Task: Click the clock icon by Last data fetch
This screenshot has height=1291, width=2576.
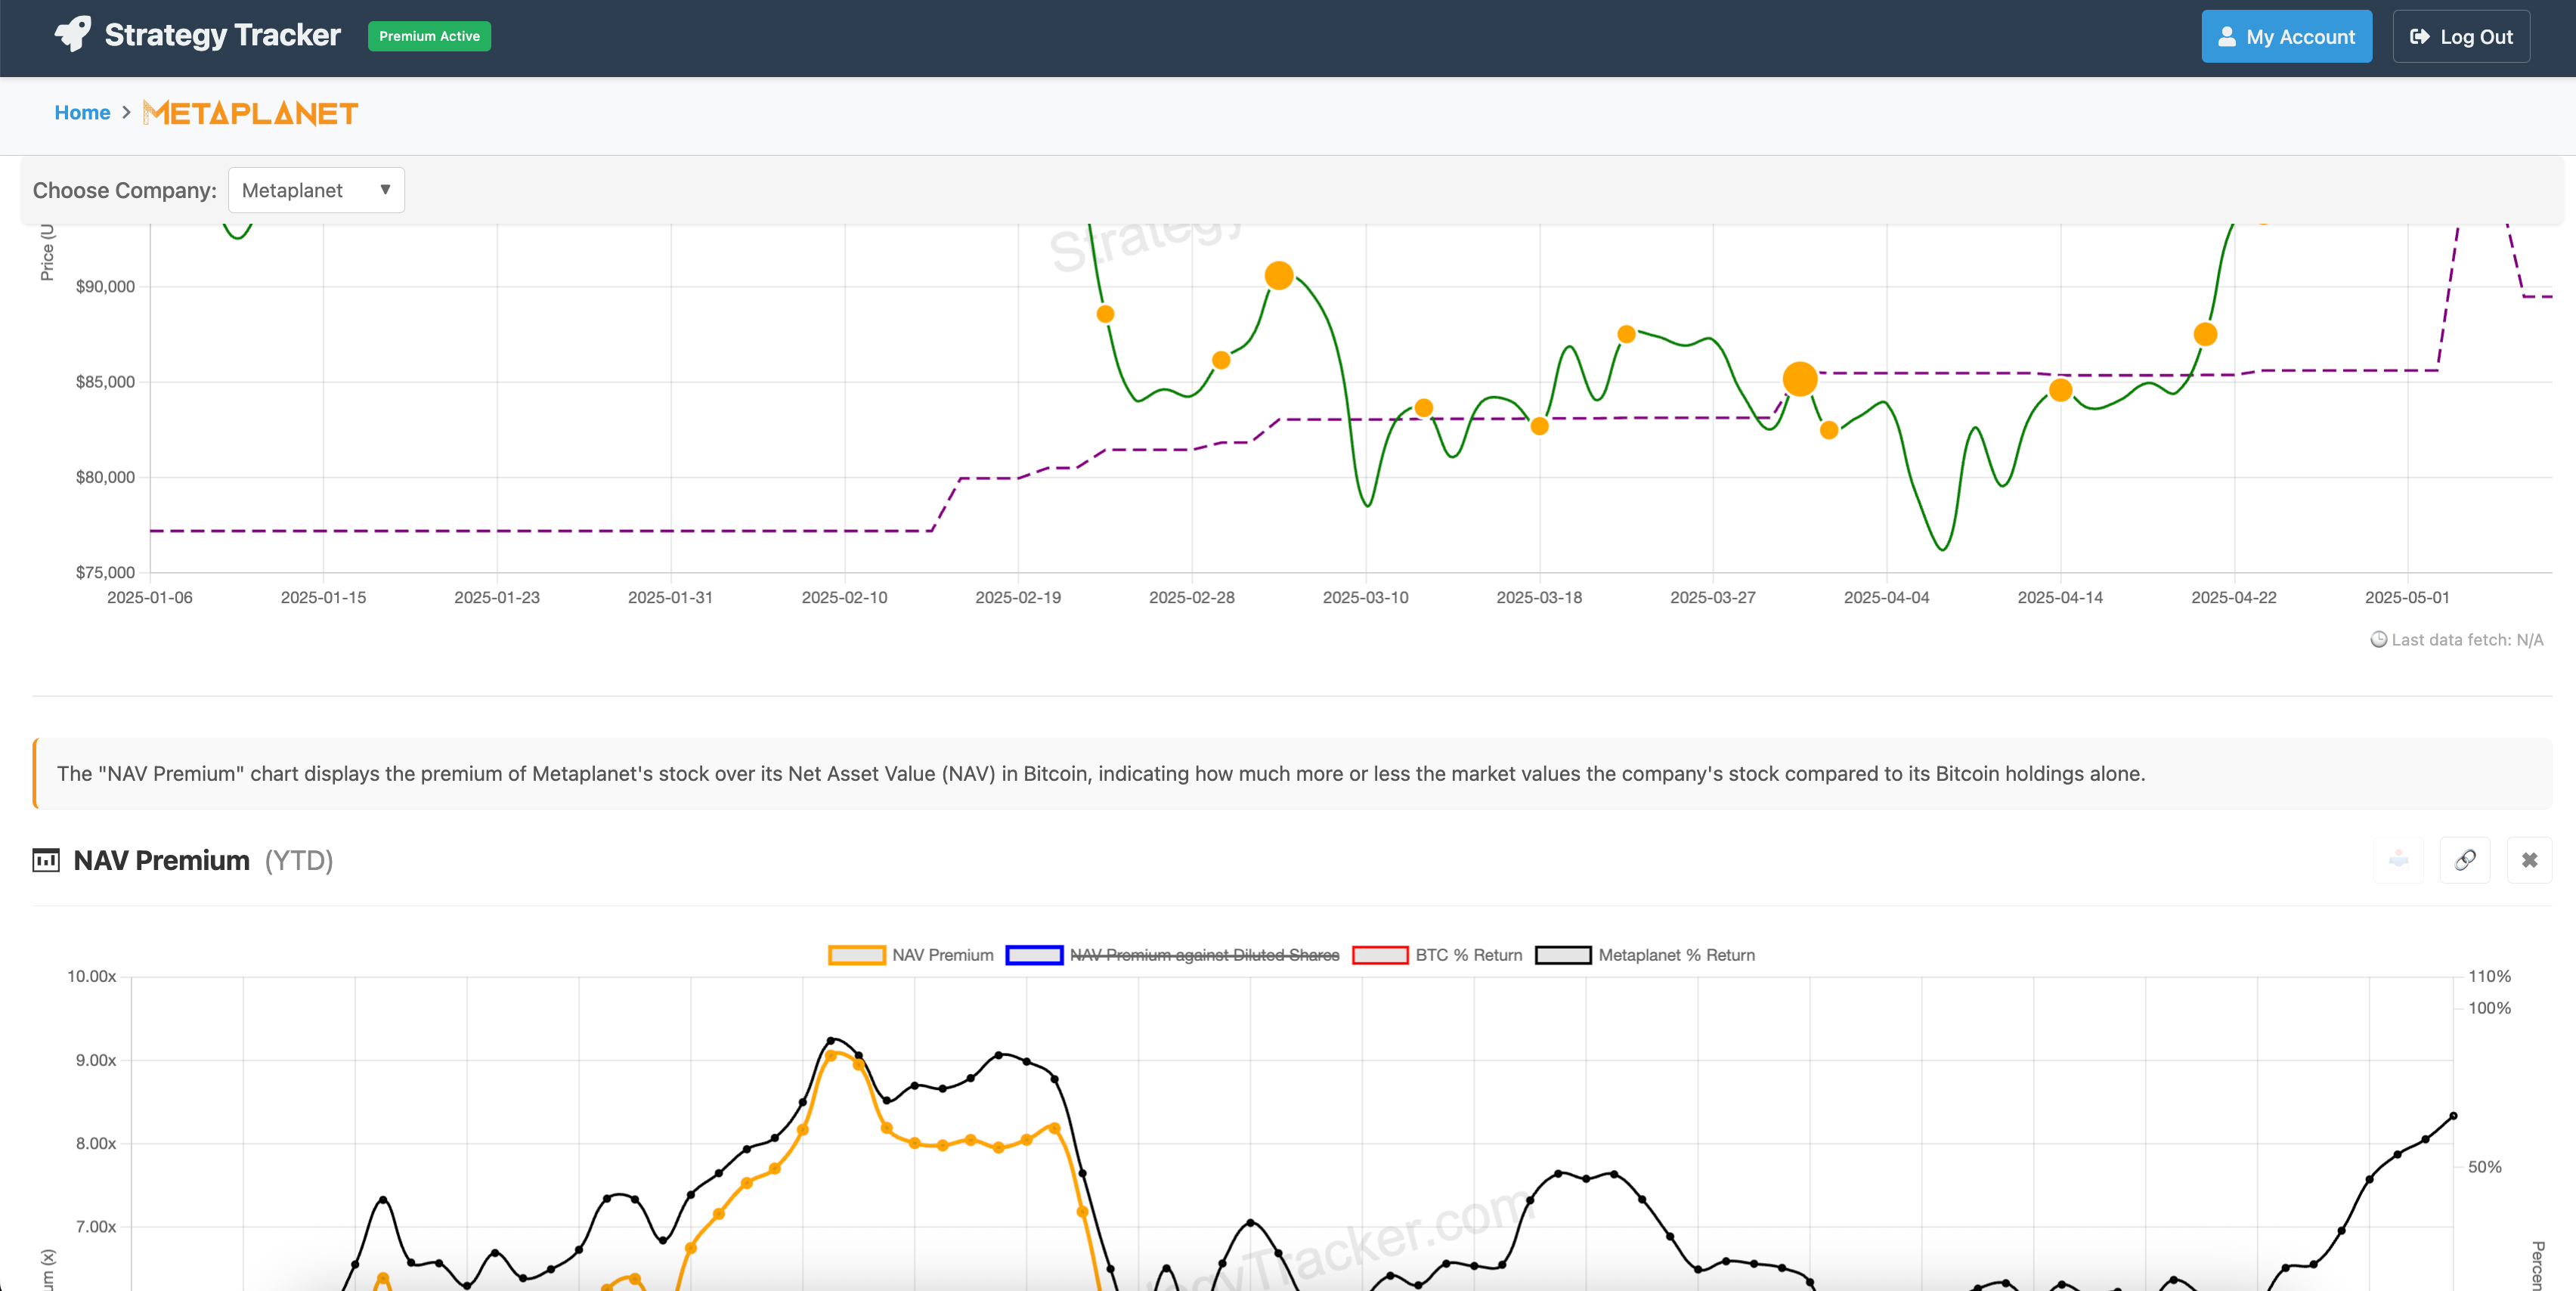Action: [x=2379, y=640]
